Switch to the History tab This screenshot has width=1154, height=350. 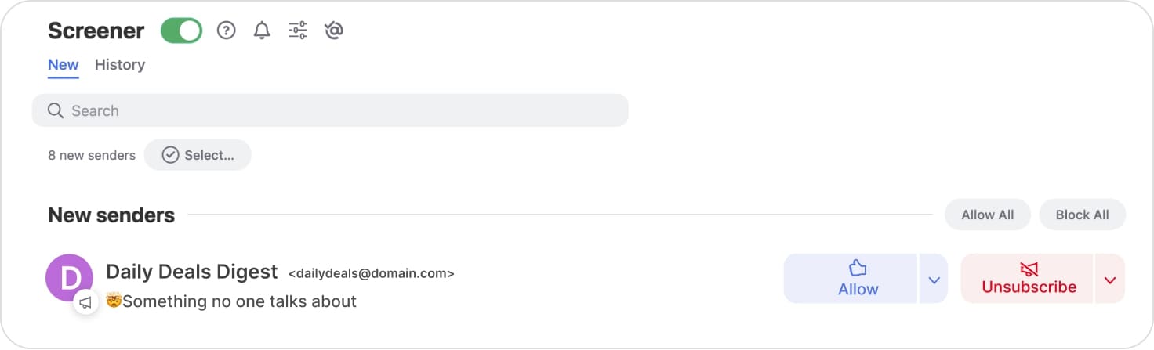(x=120, y=65)
